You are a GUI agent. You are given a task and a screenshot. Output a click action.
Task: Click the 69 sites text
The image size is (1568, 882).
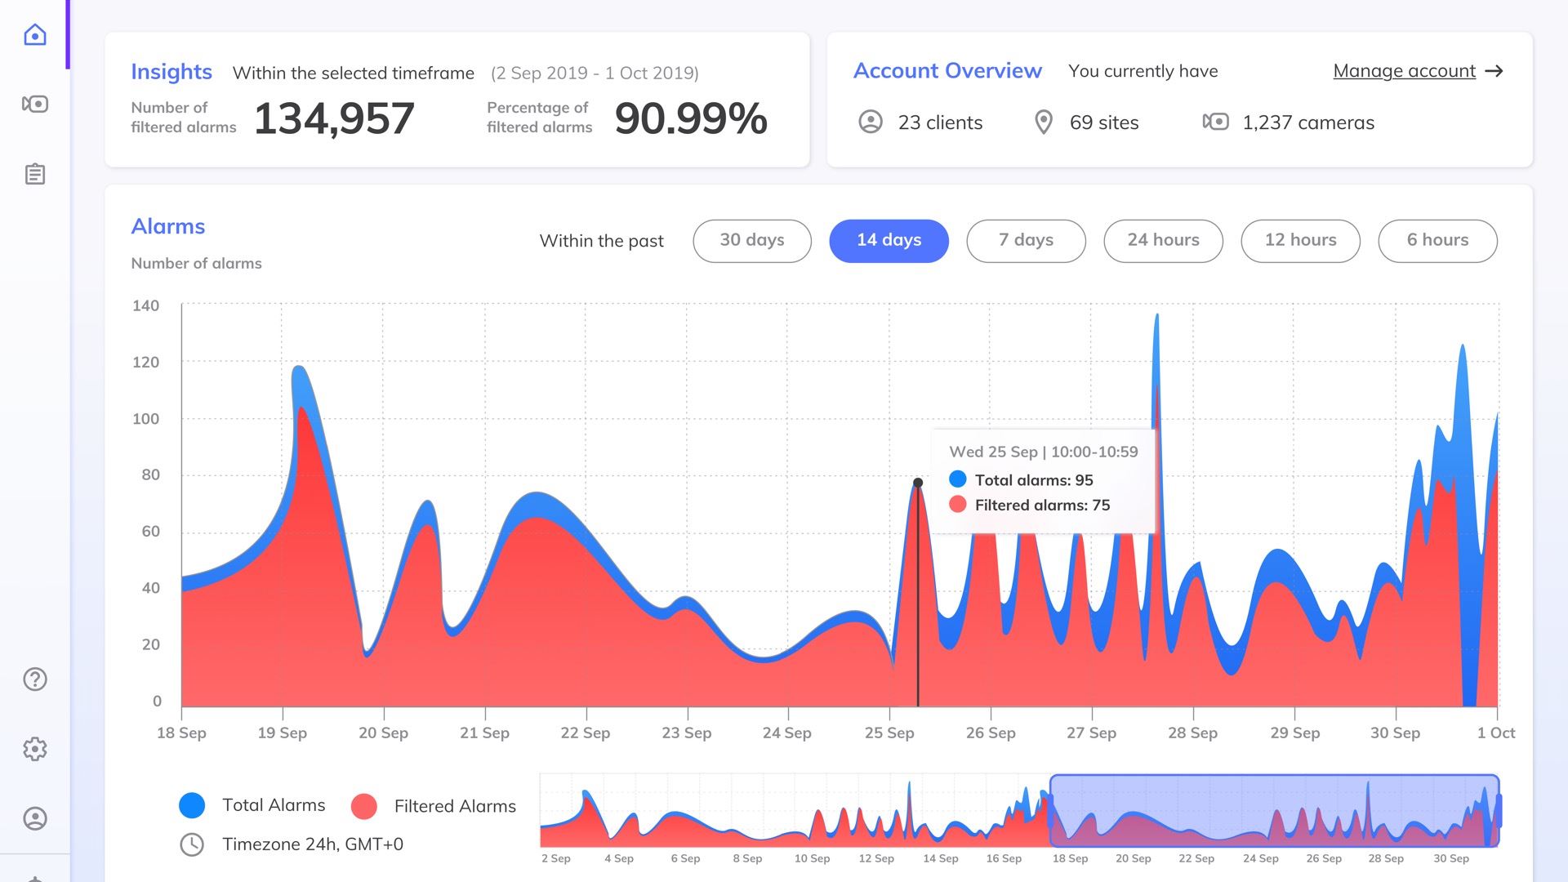point(1104,122)
